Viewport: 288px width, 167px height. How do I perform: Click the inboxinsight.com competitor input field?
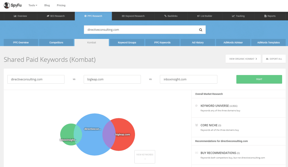(x=189, y=79)
